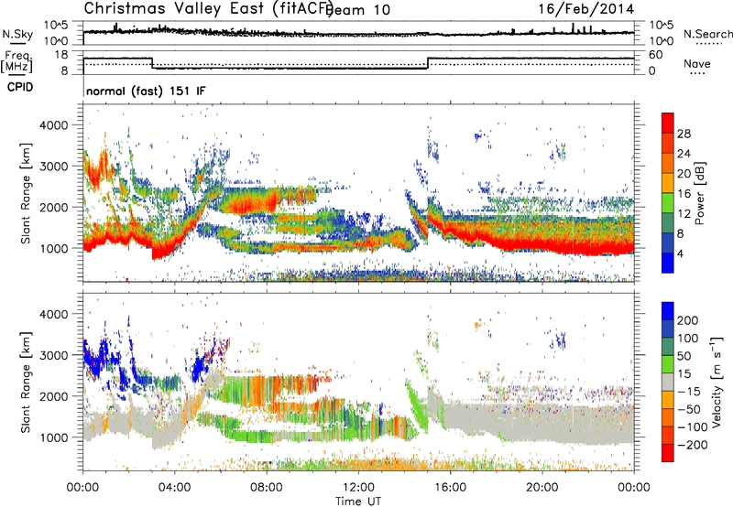733x507 pixels.
Task: Click the blue velocity patch near 00:30 UT, 3000 km
Action: (x=94, y=360)
